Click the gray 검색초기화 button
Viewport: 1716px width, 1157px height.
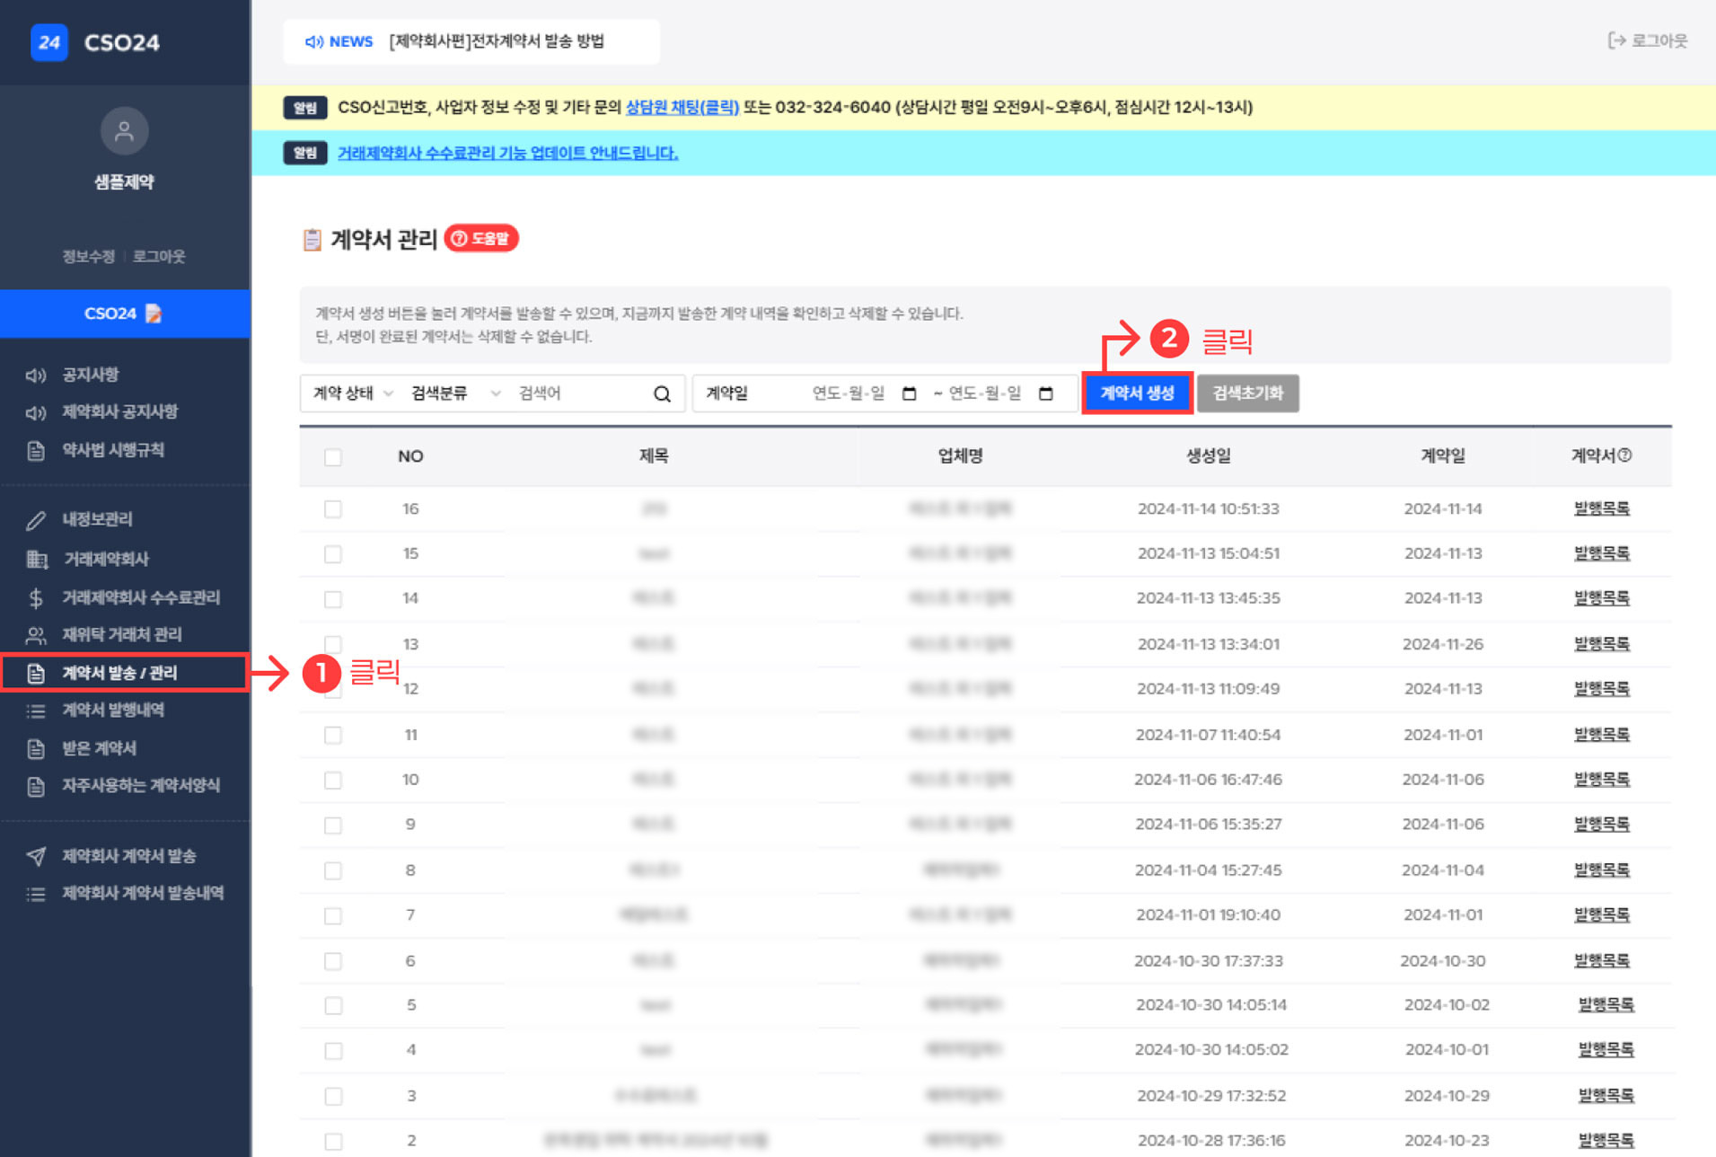(x=1247, y=393)
